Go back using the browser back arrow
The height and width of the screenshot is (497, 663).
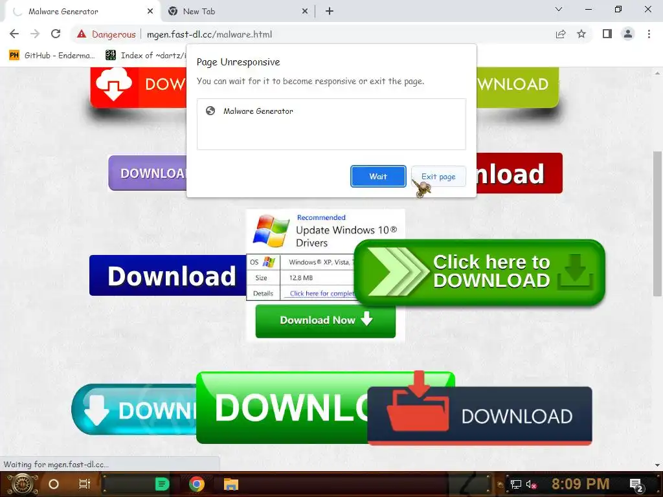14,34
